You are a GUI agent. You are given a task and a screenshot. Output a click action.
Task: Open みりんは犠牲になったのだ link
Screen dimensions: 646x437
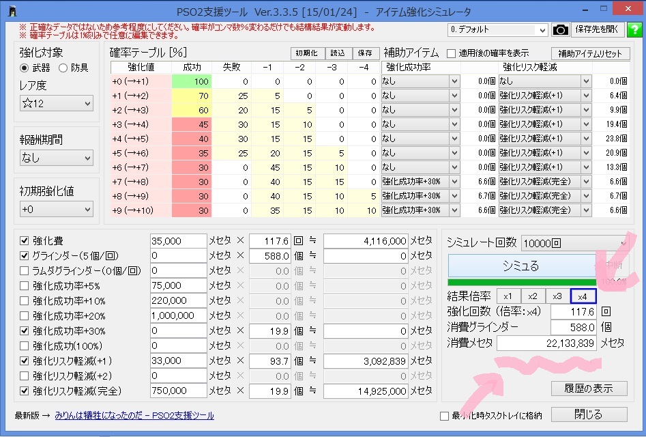[134, 416]
